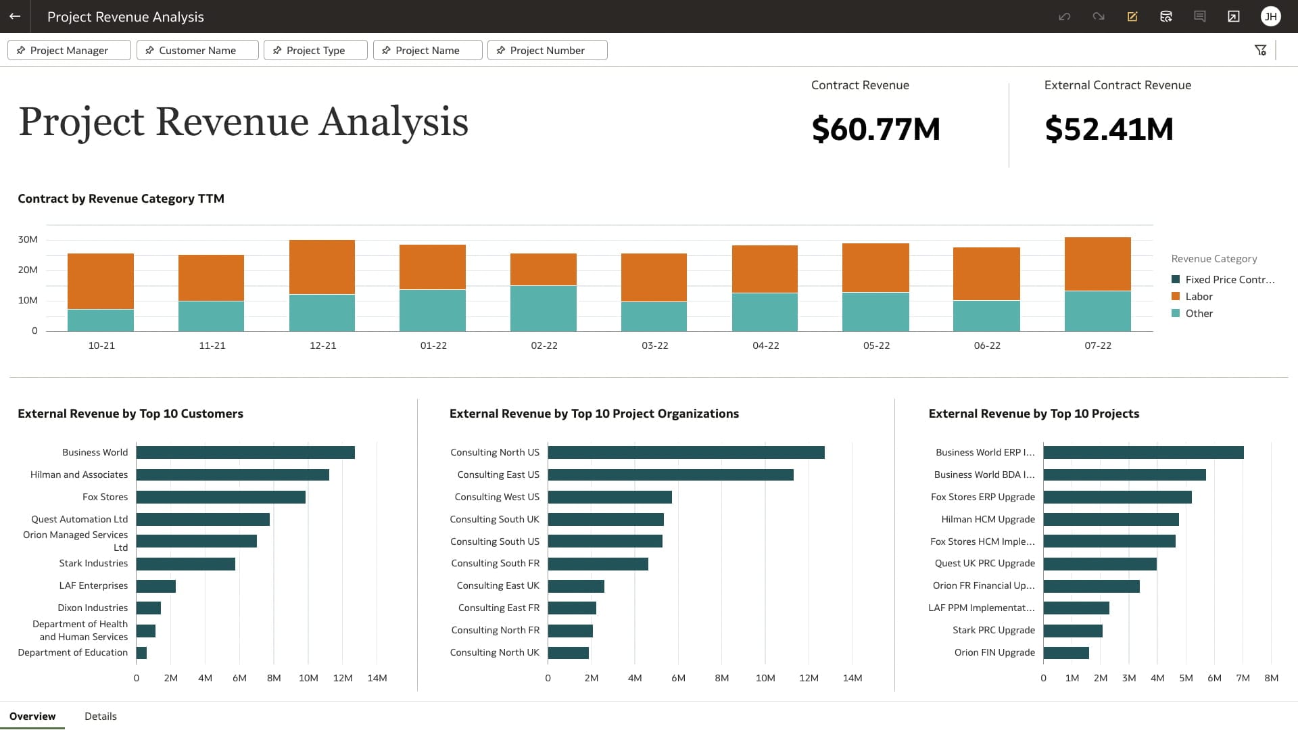Click the undo arrow icon
The width and height of the screenshot is (1298, 730).
point(1063,16)
